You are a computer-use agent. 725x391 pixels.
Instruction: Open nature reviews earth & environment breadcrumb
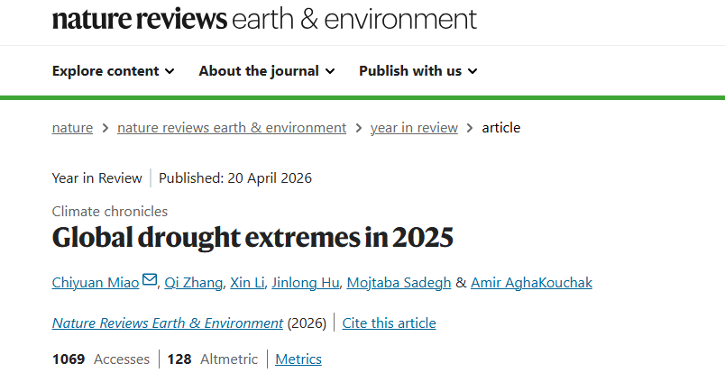coord(232,127)
